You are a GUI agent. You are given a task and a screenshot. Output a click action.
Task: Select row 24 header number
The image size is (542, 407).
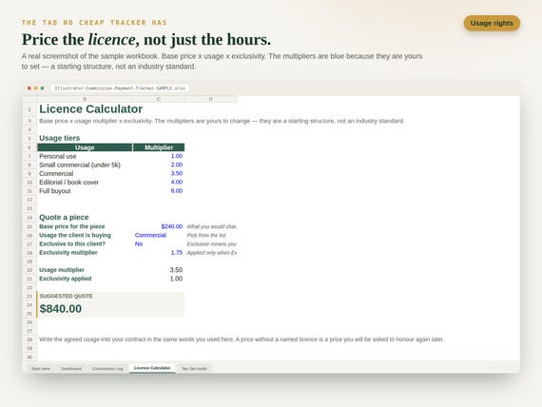tap(29, 305)
